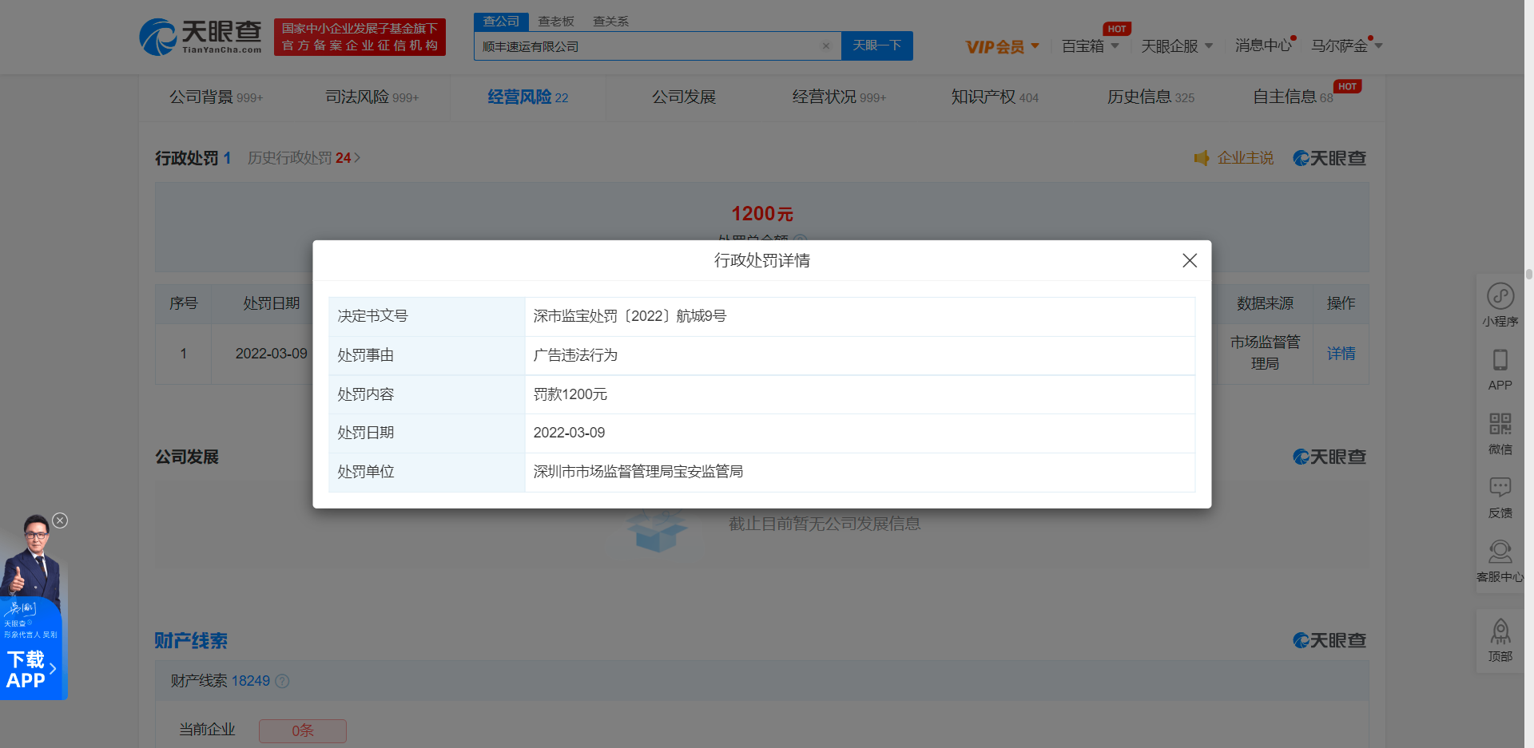Click the 天眼一下 search button
Screen dimensions: 1534x748
point(876,46)
